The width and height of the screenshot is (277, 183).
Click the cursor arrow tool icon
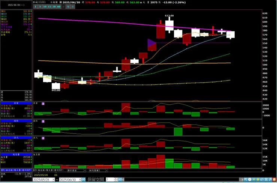pos(246,180)
